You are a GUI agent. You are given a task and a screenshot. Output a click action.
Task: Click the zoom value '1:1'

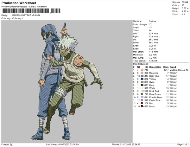pyautogui.click(x=183, y=15)
